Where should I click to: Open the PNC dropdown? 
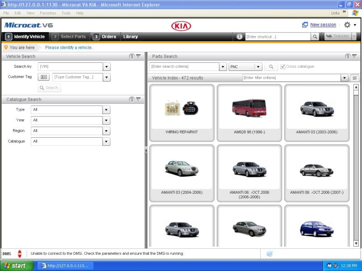[x=257, y=66]
